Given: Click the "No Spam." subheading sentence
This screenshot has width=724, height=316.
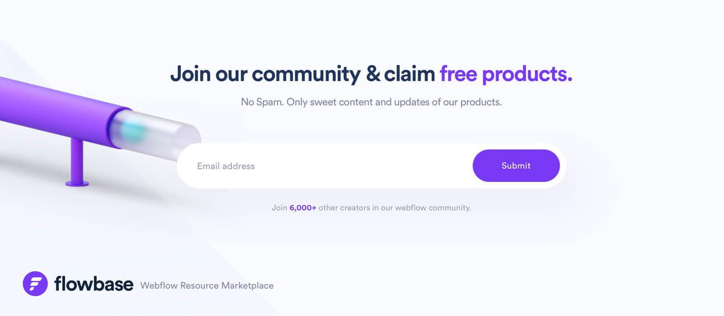Looking at the screenshot, I should pyautogui.click(x=262, y=102).
